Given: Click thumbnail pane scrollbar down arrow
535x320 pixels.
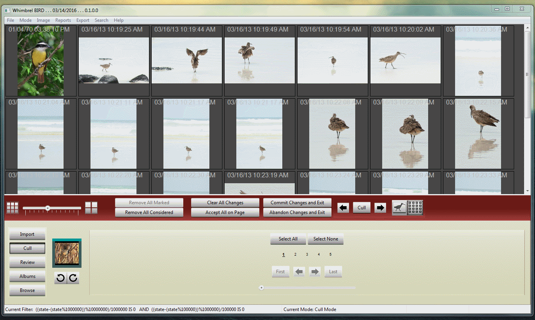Looking at the screenshot, I should pos(527,191).
